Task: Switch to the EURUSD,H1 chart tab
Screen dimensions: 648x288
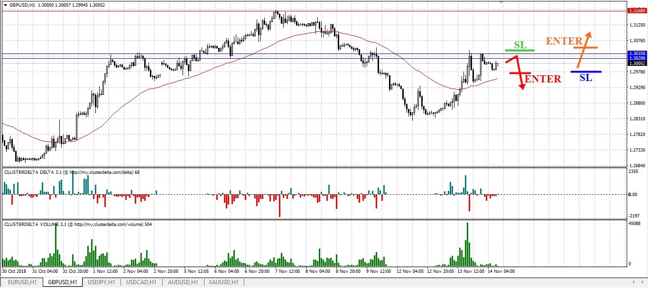Action: point(22,282)
